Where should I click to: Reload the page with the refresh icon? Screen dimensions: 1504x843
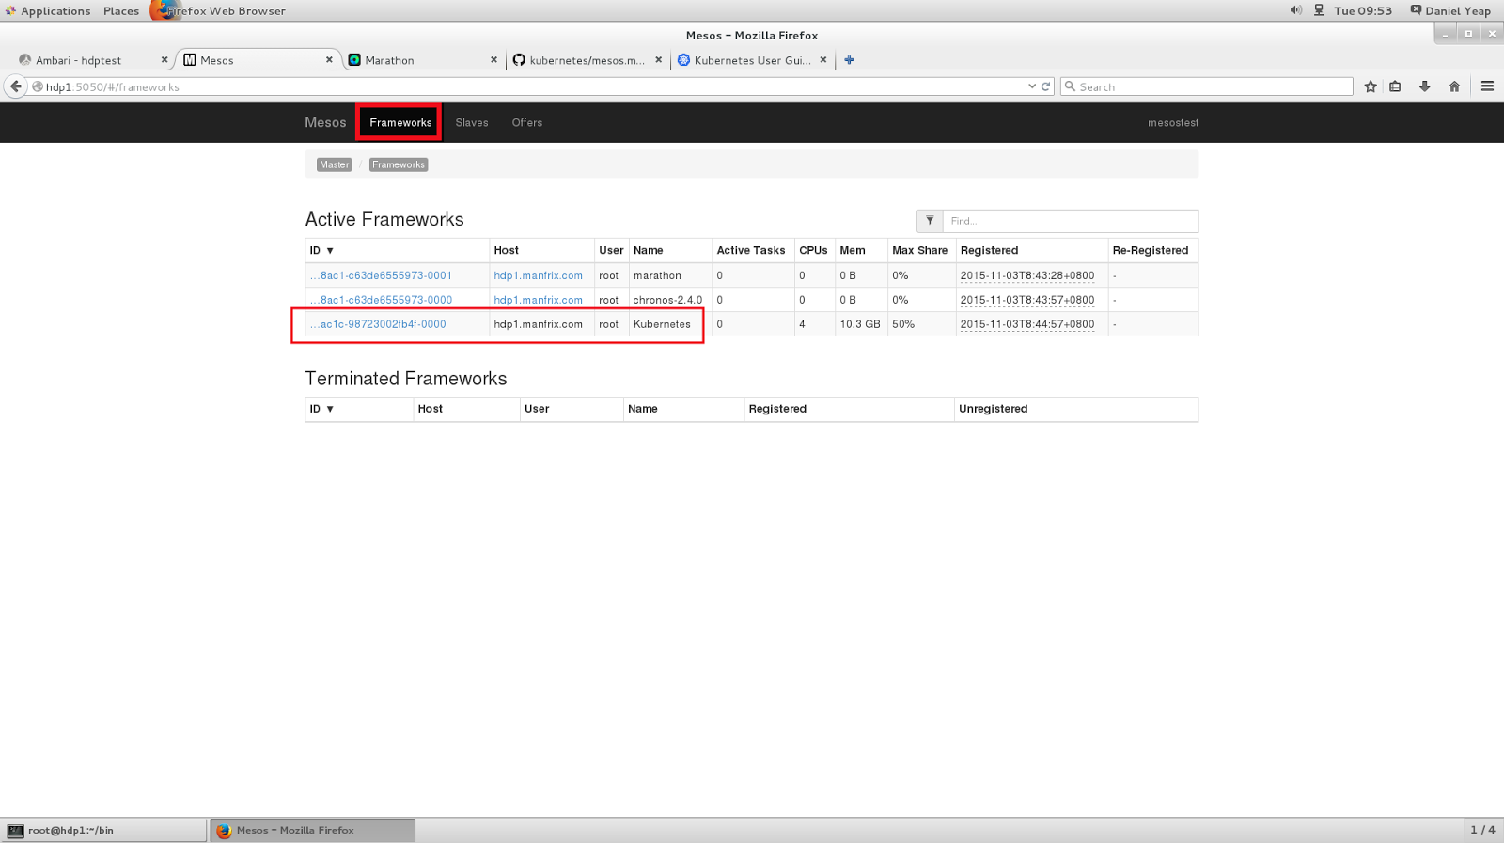click(x=1045, y=86)
